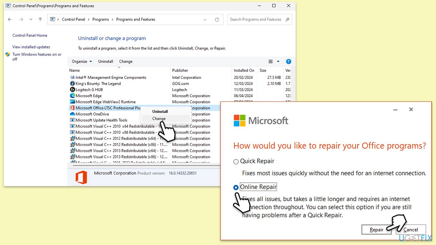The height and width of the screenshot is (245, 436).
Task: Click the OneDrive cloud icon
Action: (x=72, y=114)
